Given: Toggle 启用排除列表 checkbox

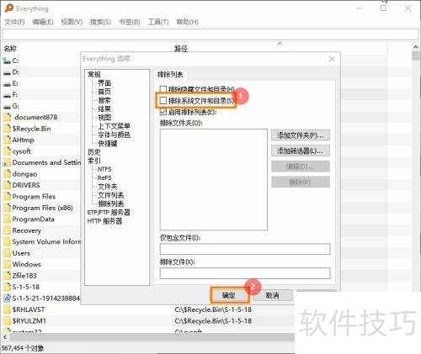Looking at the screenshot, I should [163, 112].
